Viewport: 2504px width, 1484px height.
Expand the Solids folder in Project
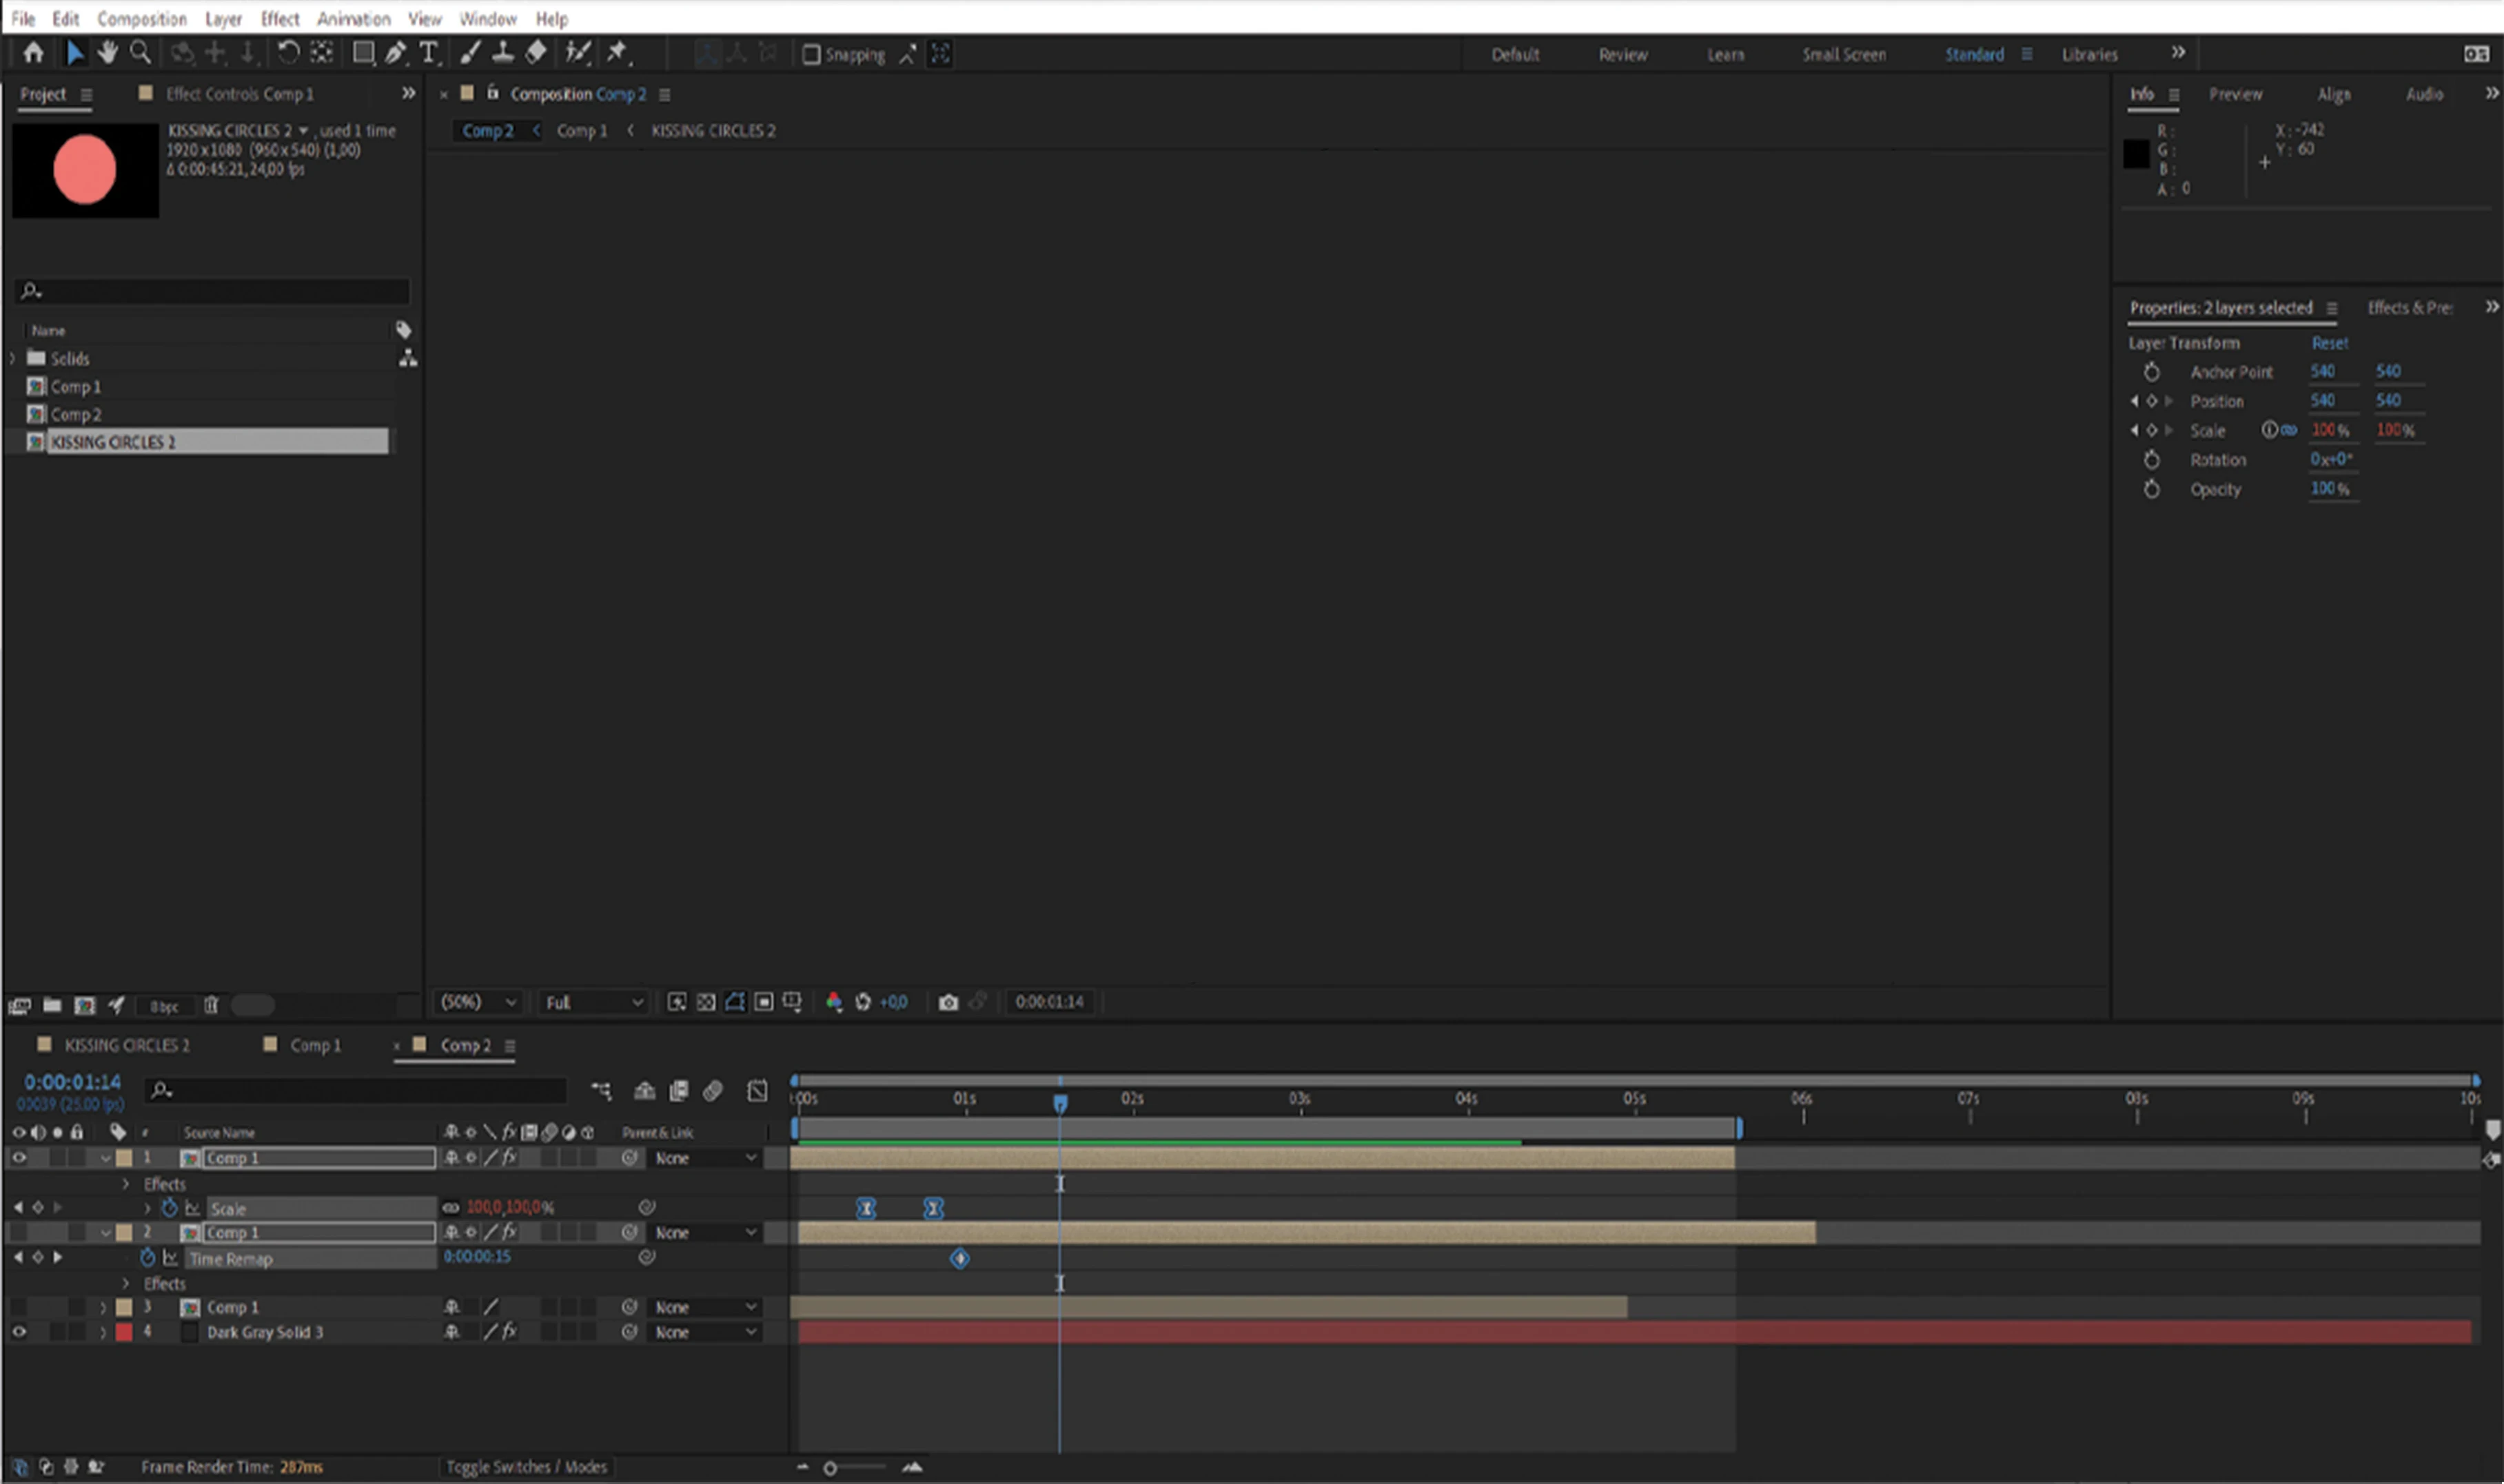(13, 358)
